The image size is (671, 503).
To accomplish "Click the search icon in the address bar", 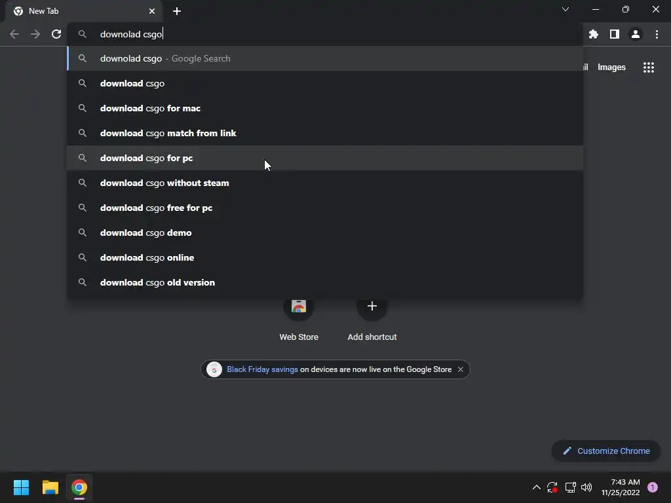I will click(x=83, y=34).
